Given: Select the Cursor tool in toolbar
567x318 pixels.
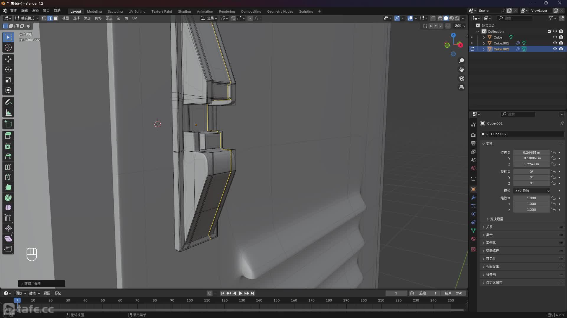Looking at the screenshot, I should point(8,47).
